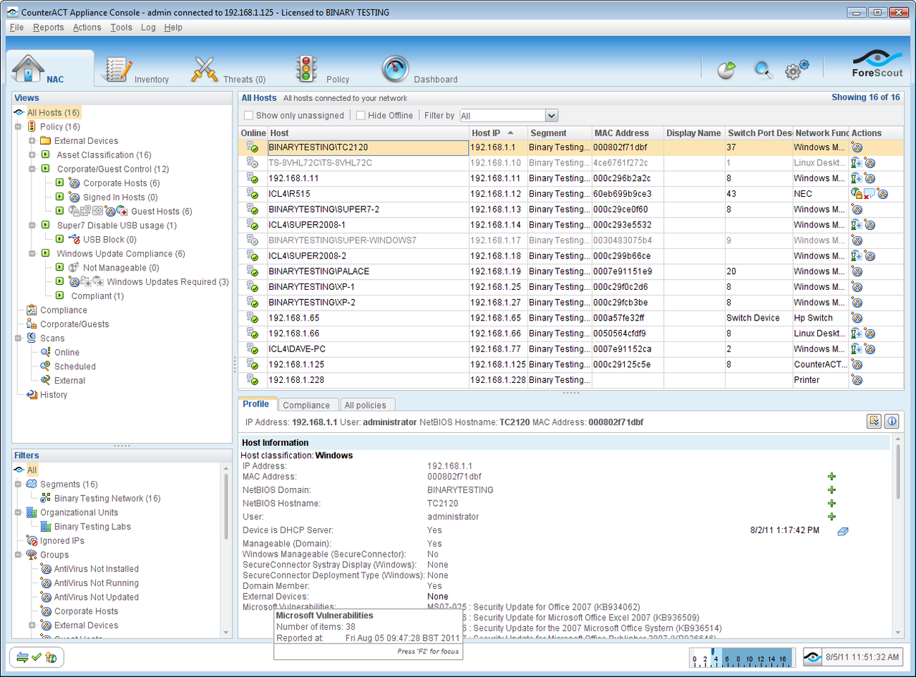Open the Policy traffic-light tab
This screenshot has height=677, width=916.
322,70
